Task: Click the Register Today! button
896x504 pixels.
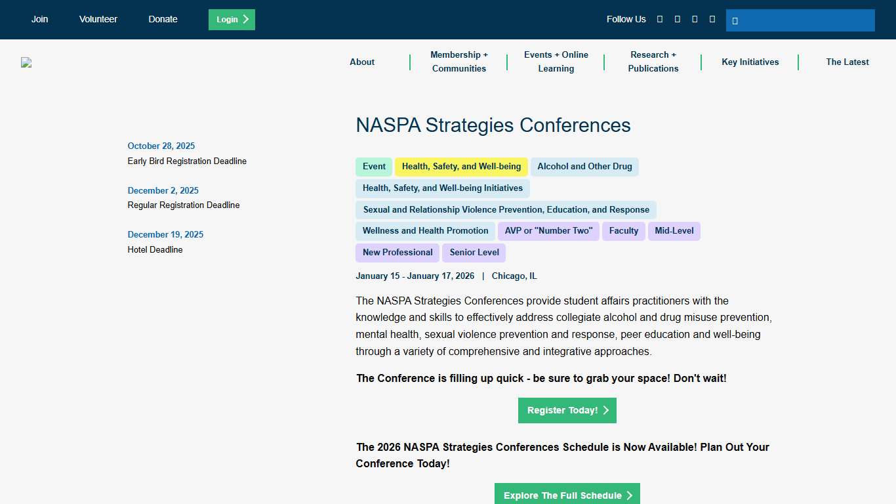Action: 567,410
